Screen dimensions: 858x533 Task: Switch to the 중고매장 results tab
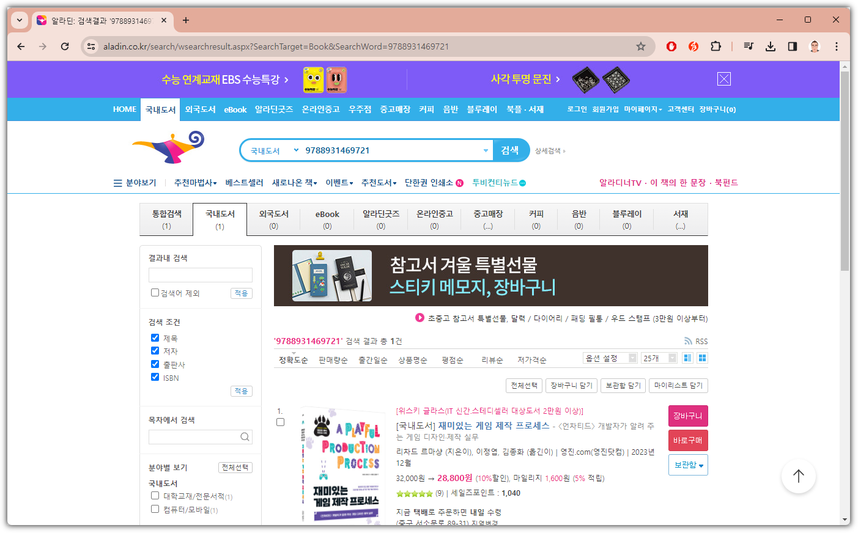[488, 219]
